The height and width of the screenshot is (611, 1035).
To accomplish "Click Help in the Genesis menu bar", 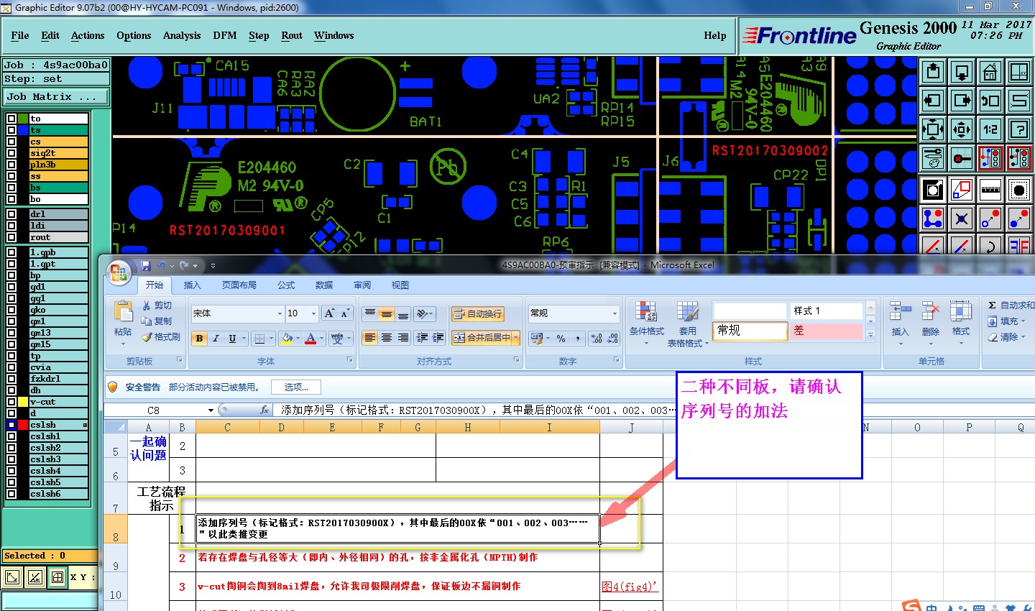I will [715, 35].
